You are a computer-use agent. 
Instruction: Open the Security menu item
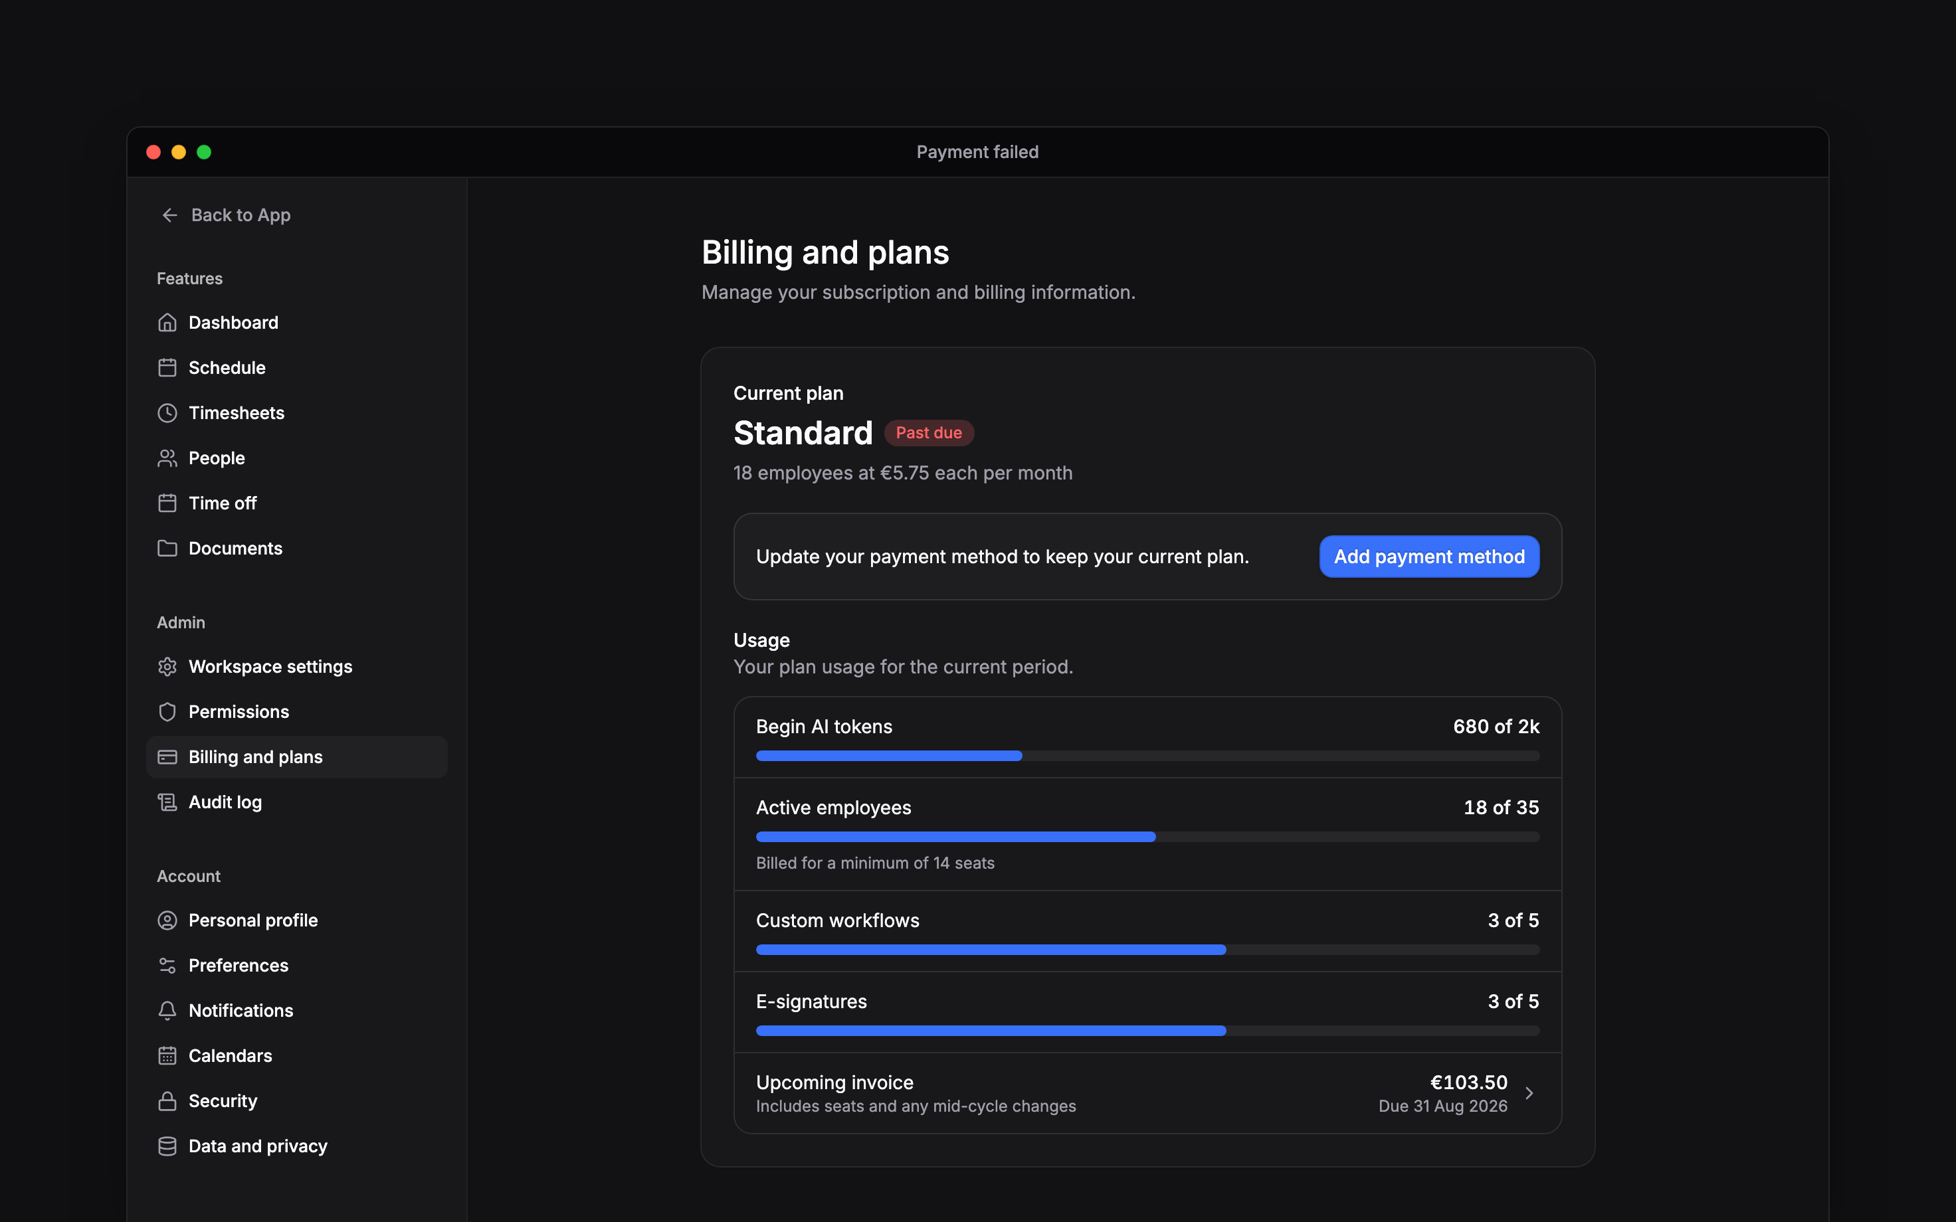pyautogui.click(x=296, y=1102)
